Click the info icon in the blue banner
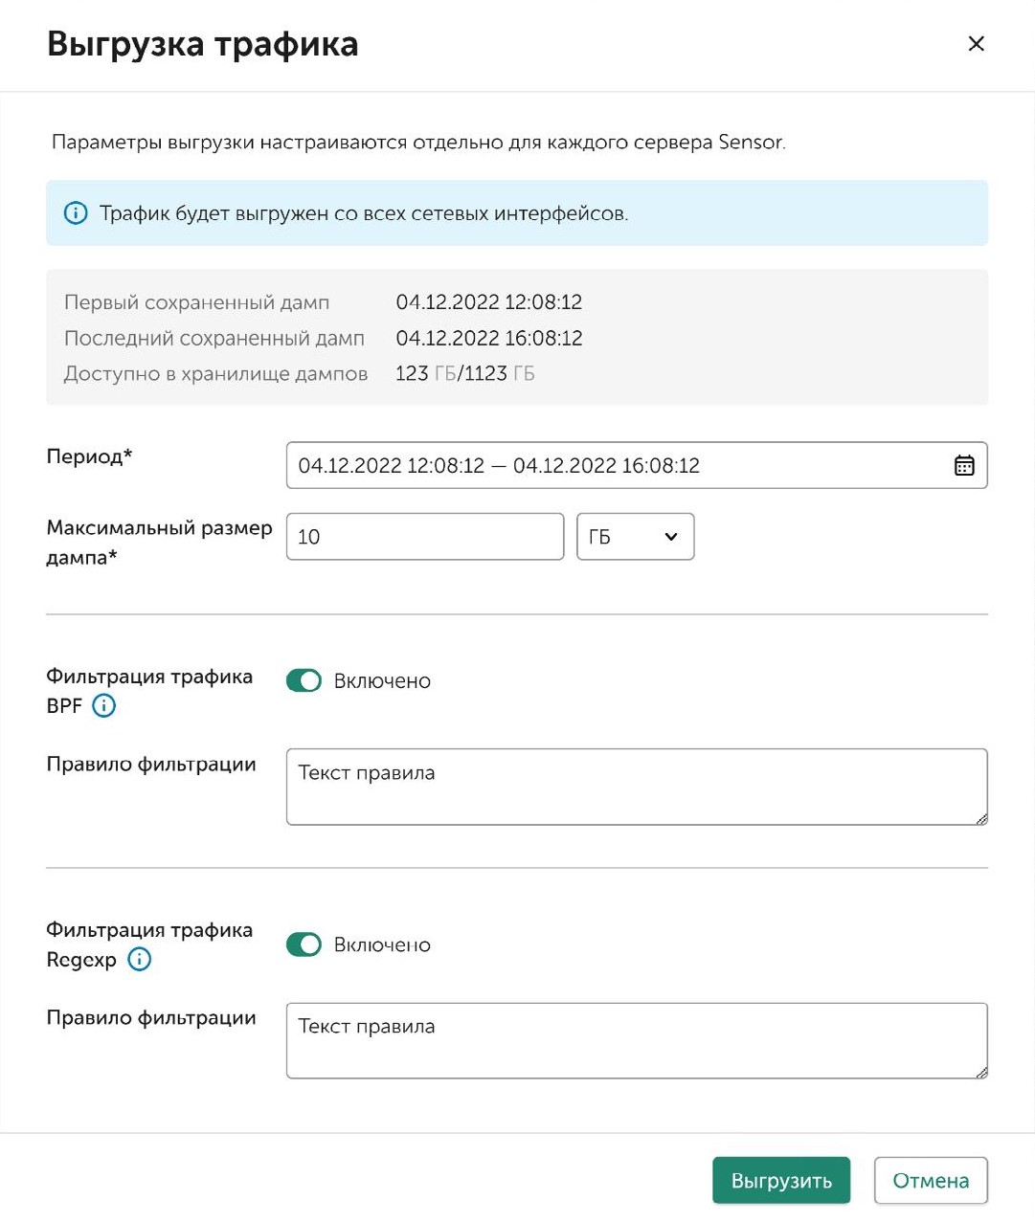 (x=76, y=213)
